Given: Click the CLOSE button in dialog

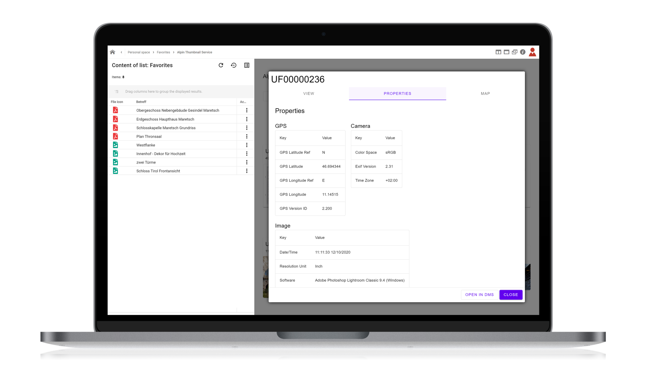Looking at the screenshot, I should click(x=510, y=295).
